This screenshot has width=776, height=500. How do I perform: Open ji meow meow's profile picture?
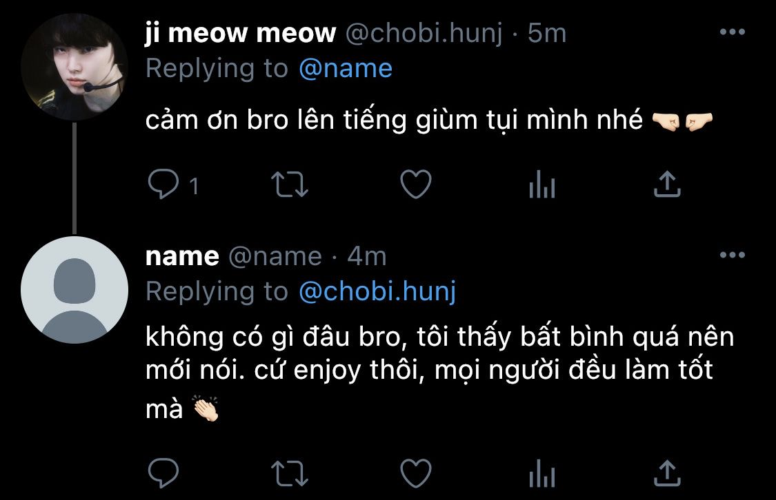tap(74, 67)
